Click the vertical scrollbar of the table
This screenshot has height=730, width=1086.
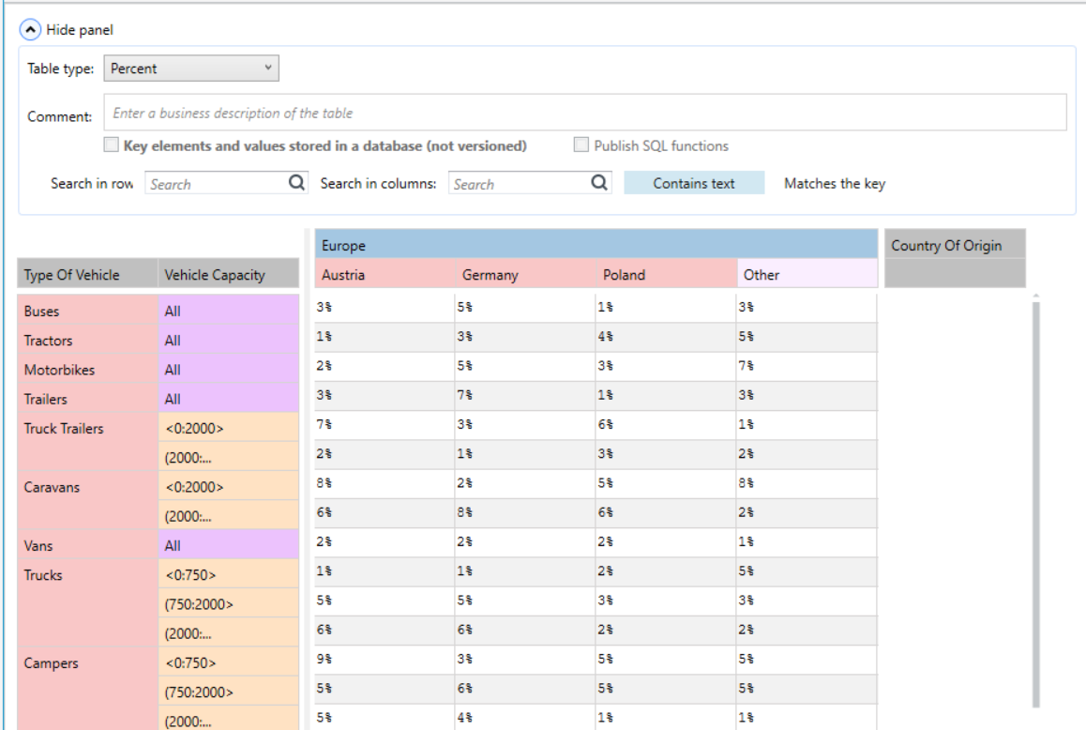coord(1036,504)
